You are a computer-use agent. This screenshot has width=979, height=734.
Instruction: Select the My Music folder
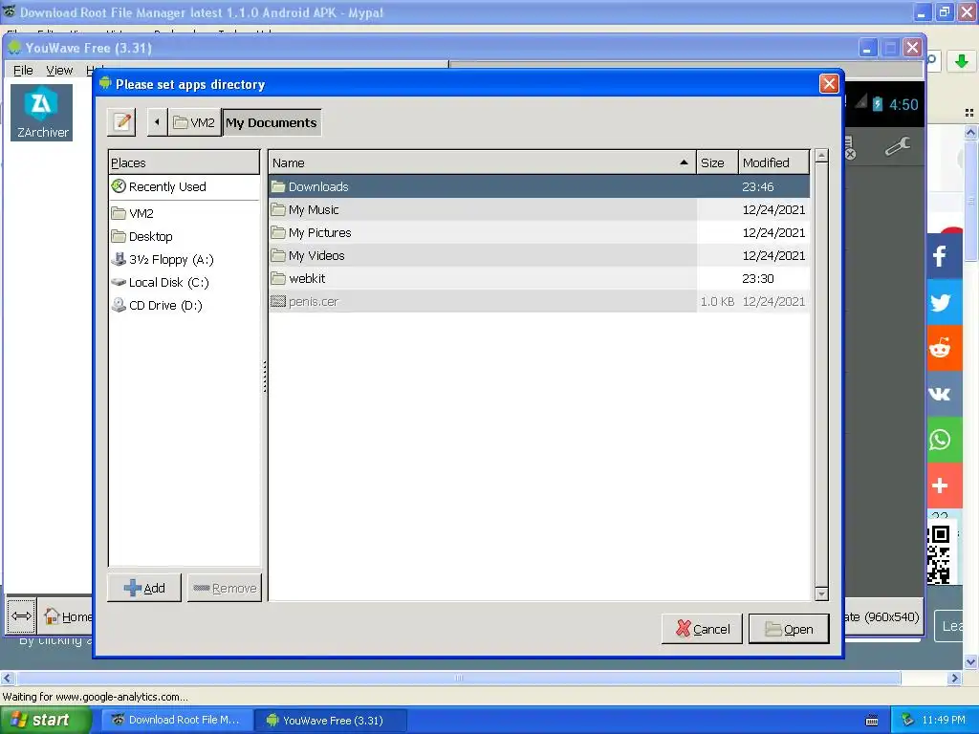point(539,209)
